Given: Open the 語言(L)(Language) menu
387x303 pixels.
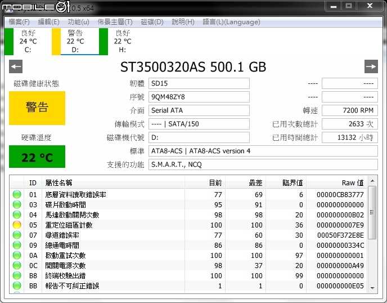Looking at the screenshot, I should click(x=231, y=22).
